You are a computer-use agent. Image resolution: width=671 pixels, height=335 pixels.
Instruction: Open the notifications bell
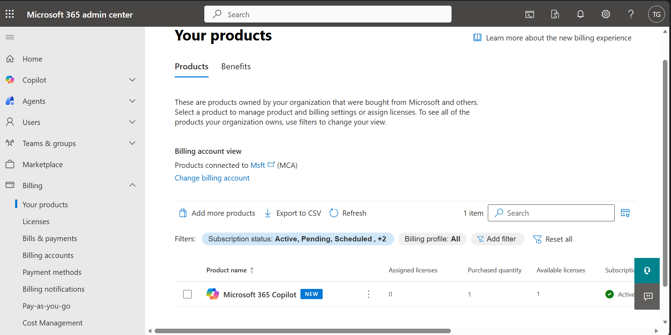(x=580, y=14)
